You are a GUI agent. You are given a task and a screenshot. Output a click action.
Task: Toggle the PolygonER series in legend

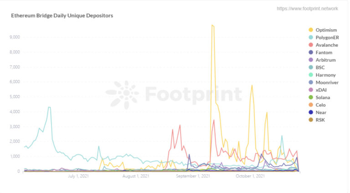(x=324, y=37)
